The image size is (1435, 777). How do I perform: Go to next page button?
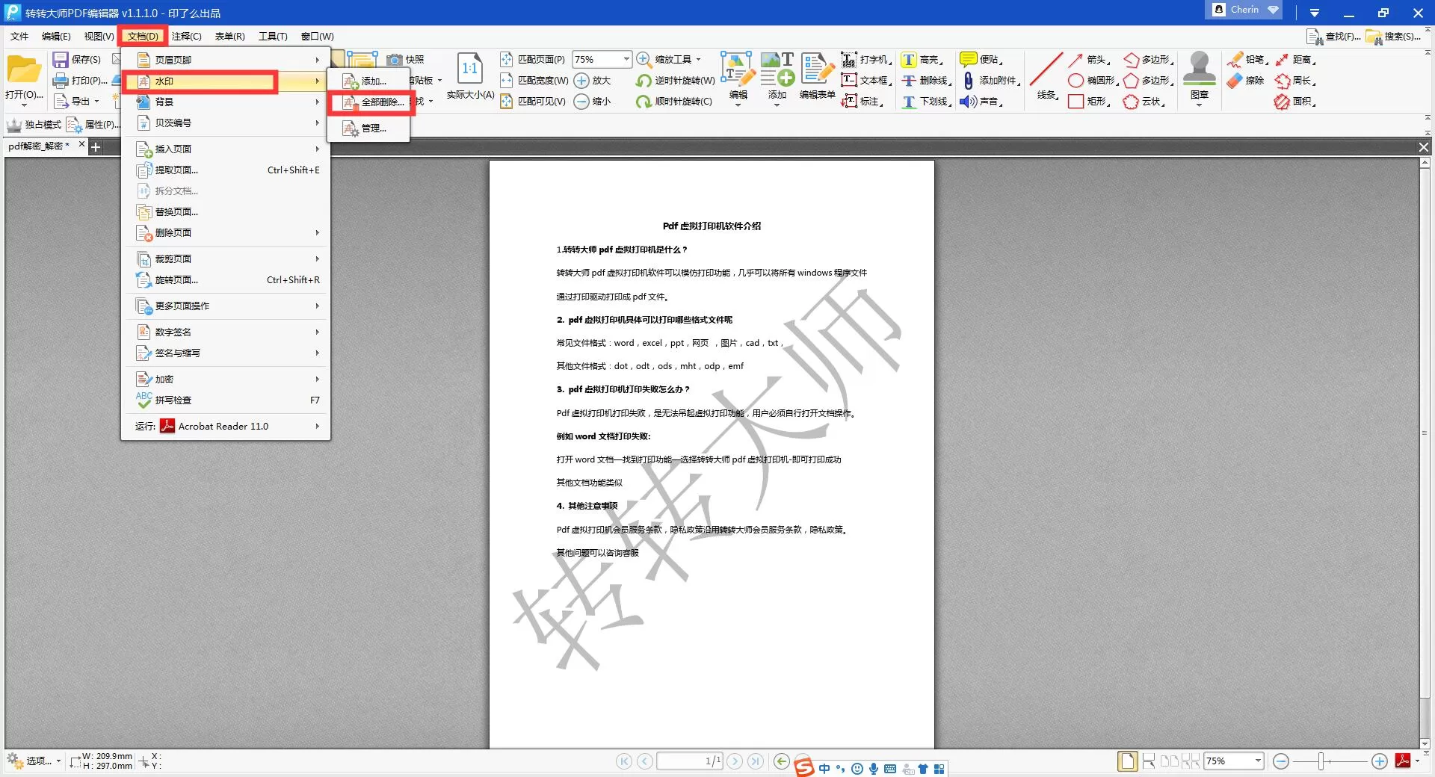pos(735,761)
